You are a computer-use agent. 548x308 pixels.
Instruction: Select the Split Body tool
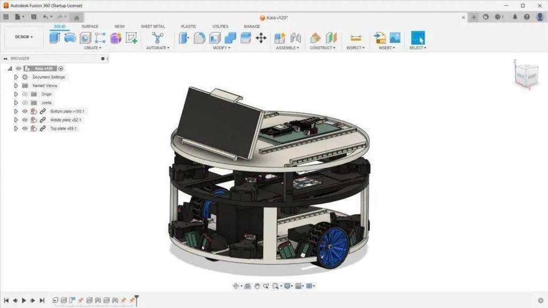click(245, 38)
